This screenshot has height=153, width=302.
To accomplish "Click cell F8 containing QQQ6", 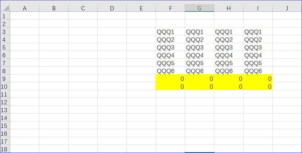I will (170, 70).
